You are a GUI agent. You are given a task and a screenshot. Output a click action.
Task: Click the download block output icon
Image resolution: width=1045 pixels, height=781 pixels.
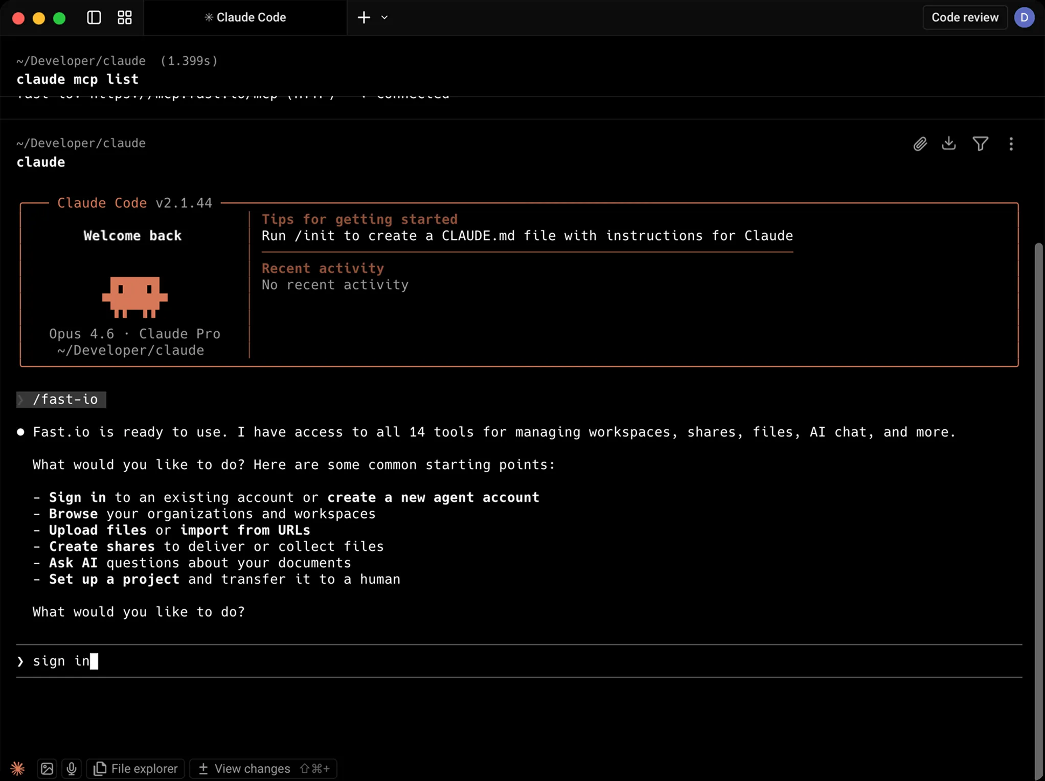pyautogui.click(x=949, y=144)
